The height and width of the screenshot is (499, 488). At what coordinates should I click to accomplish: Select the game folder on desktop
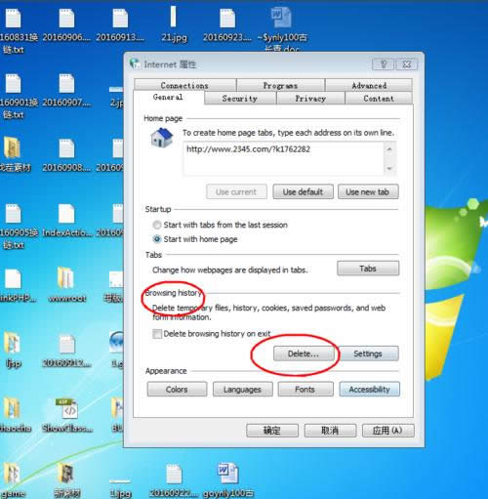coord(12,473)
